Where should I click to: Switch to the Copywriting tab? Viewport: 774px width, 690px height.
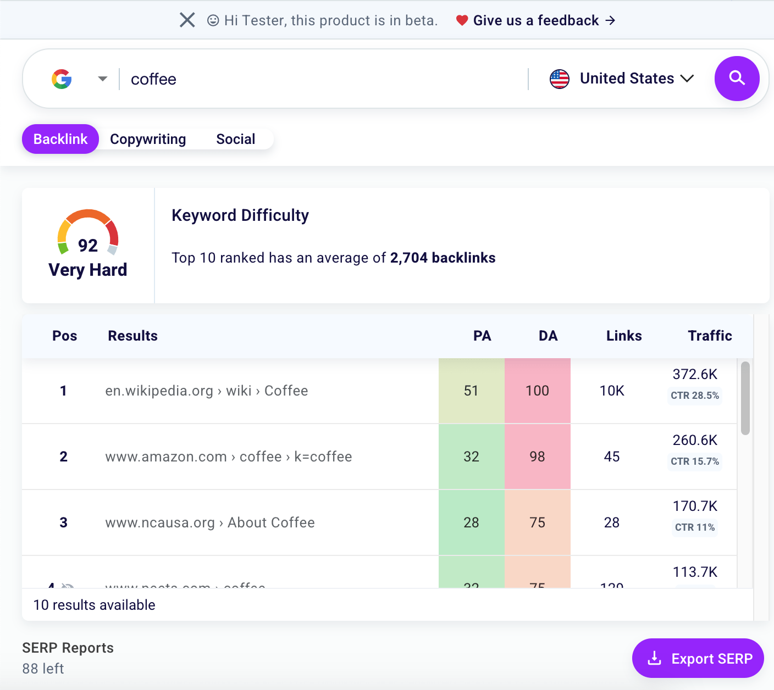click(148, 139)
